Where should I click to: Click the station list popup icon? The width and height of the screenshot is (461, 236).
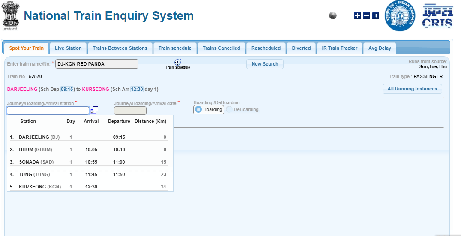pos(94,110)
